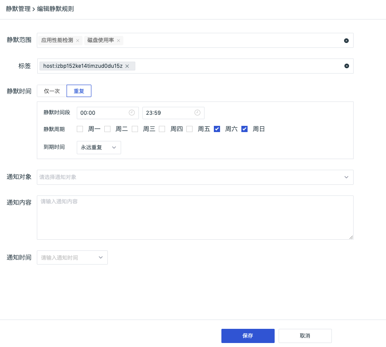Save the silence rule with 保存
Image resolution: width=386 pixels, height=347 pixels.
[x=248, y=336]
